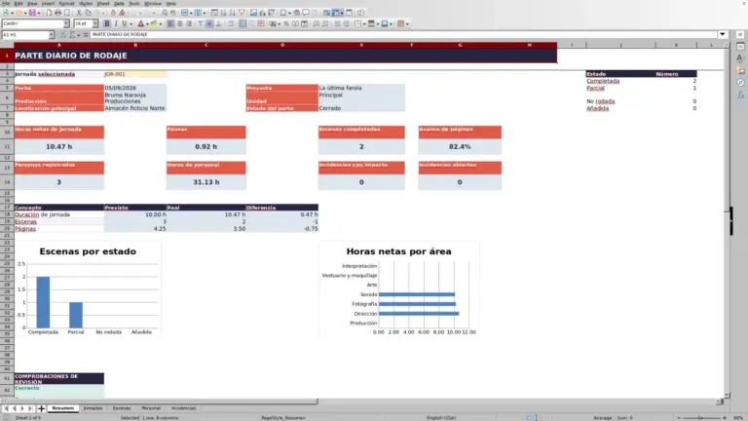Click the Find and Replace icon
This screenshot has width=748, height=421.
pyautogui.click(x=164, y=13)
